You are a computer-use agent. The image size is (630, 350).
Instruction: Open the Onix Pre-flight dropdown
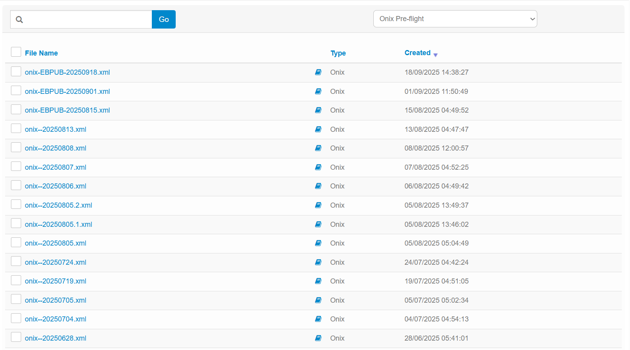tap(455, 19)
